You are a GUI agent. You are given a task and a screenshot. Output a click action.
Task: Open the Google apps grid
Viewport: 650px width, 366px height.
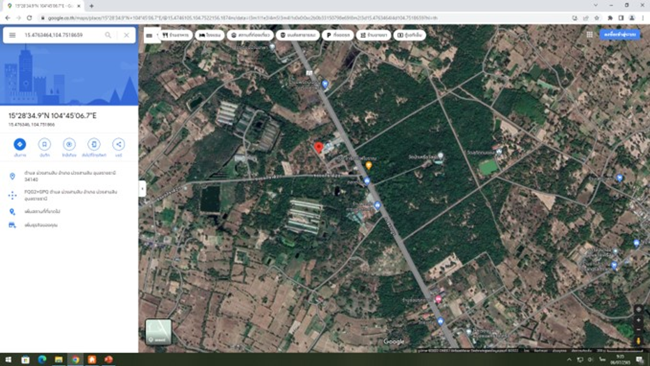click(589, 35)
